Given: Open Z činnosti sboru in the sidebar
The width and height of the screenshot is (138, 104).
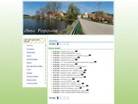Looking at the screenshot, I should click(32, 83).
